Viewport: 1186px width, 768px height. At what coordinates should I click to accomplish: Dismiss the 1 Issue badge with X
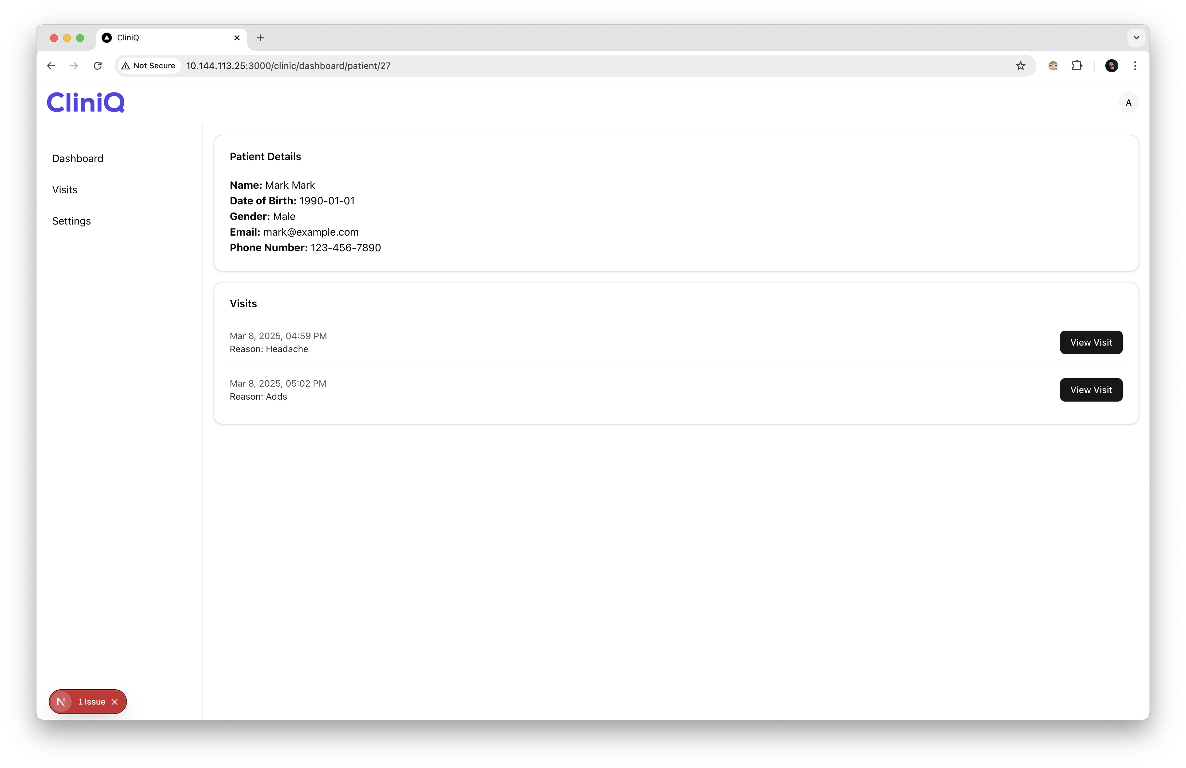115,701
